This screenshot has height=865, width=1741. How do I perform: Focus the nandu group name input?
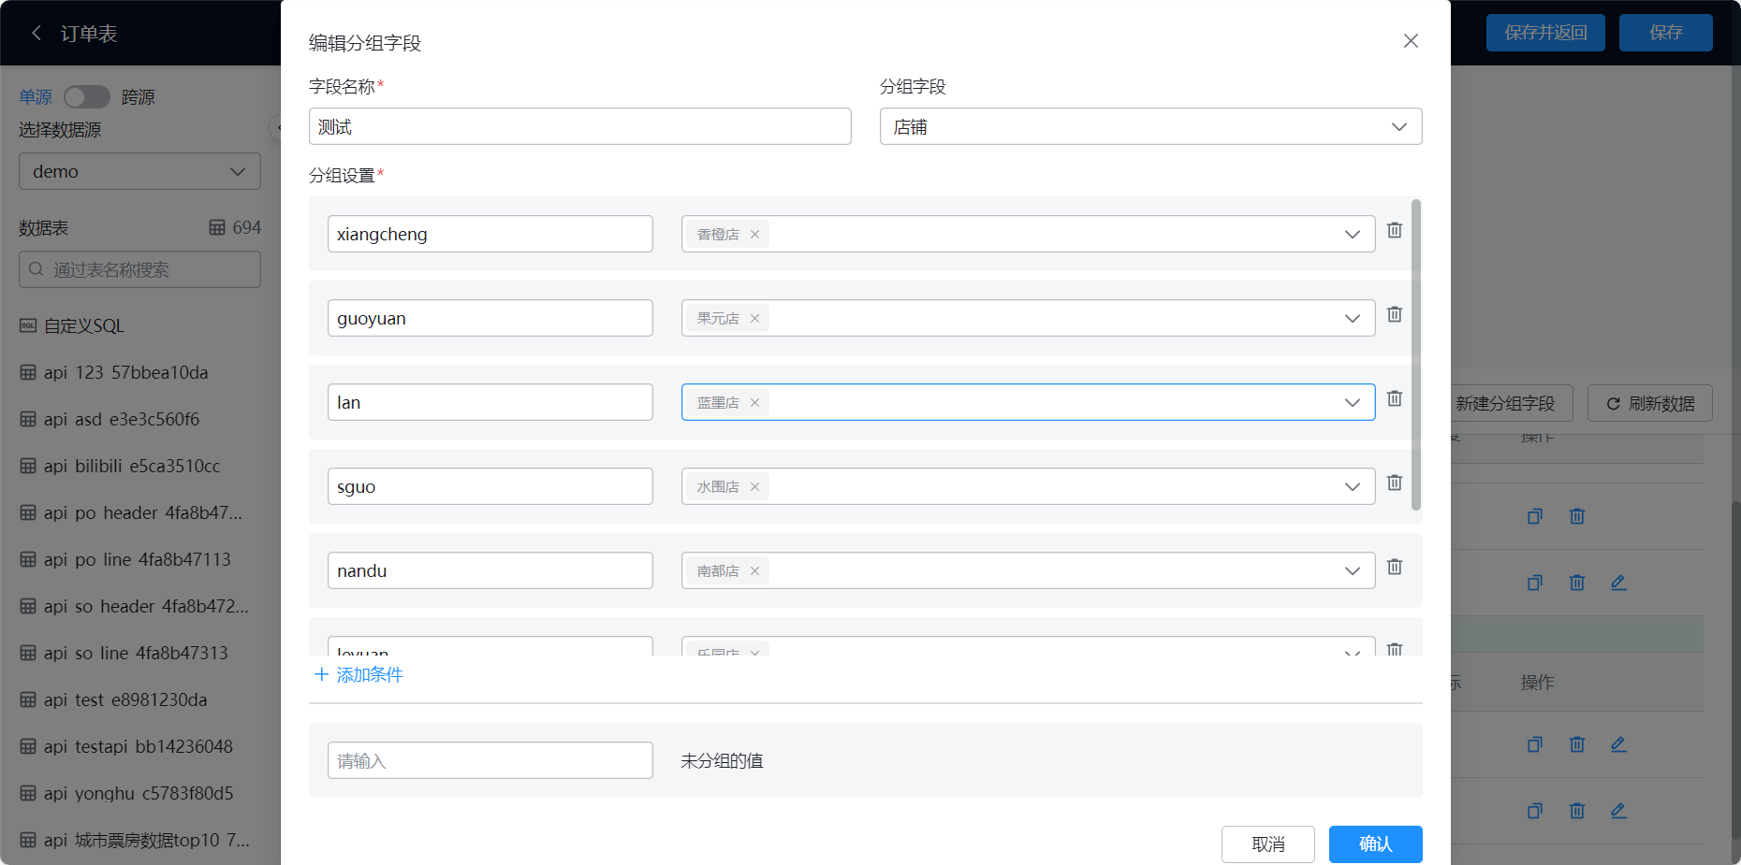pos(490,570)
